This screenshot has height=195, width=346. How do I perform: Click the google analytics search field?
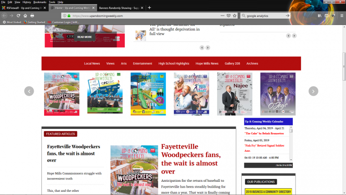click(x=265, y=15)
